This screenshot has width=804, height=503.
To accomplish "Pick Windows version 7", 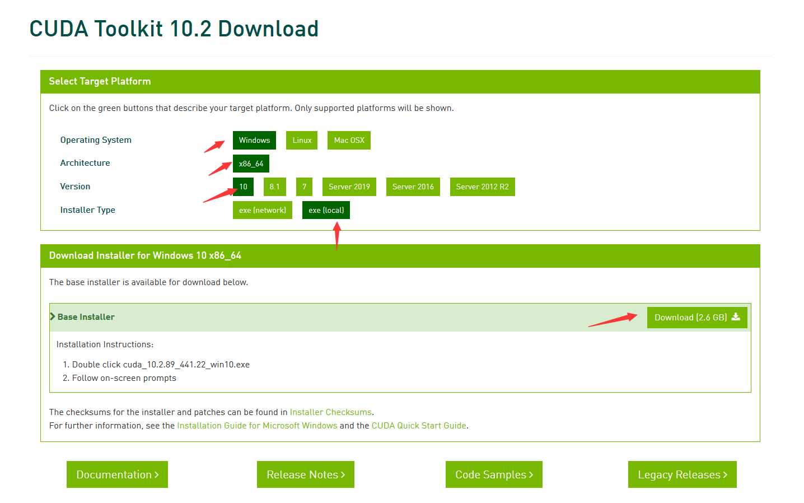I will tap(304, 187).
